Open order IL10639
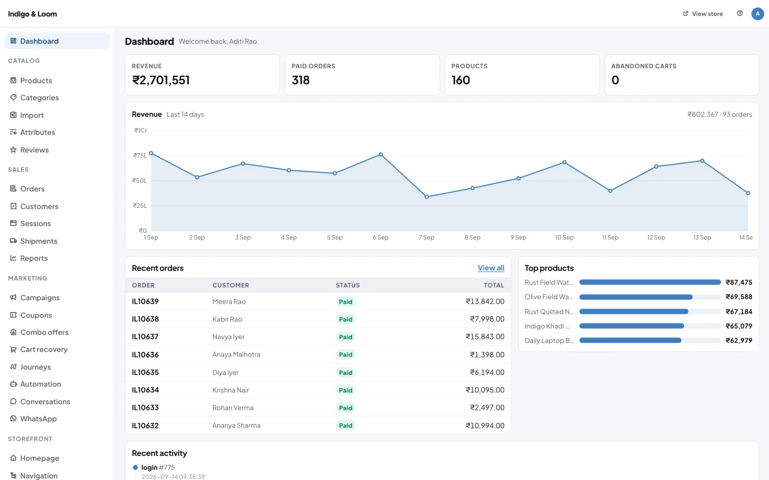This screenshot has height=480, width=769. click(145, 301)
